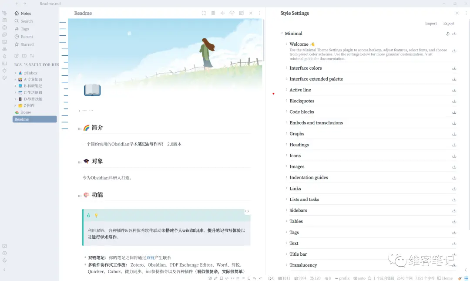Change the file sort order

tap(32, 56)
